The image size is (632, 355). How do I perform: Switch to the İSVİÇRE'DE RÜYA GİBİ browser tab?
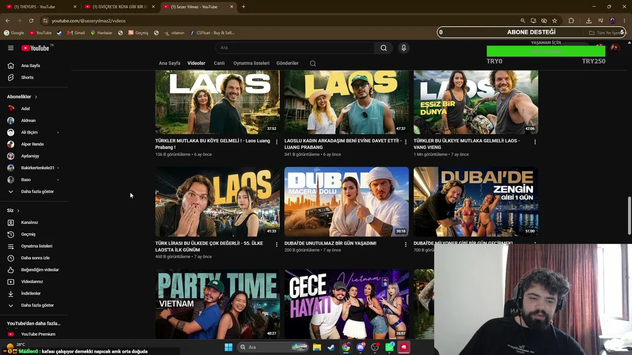[x=119, y=7]
